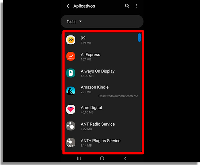Click the 189 MB size text
This screenshot has height=165, width=200.
[86, 43]
